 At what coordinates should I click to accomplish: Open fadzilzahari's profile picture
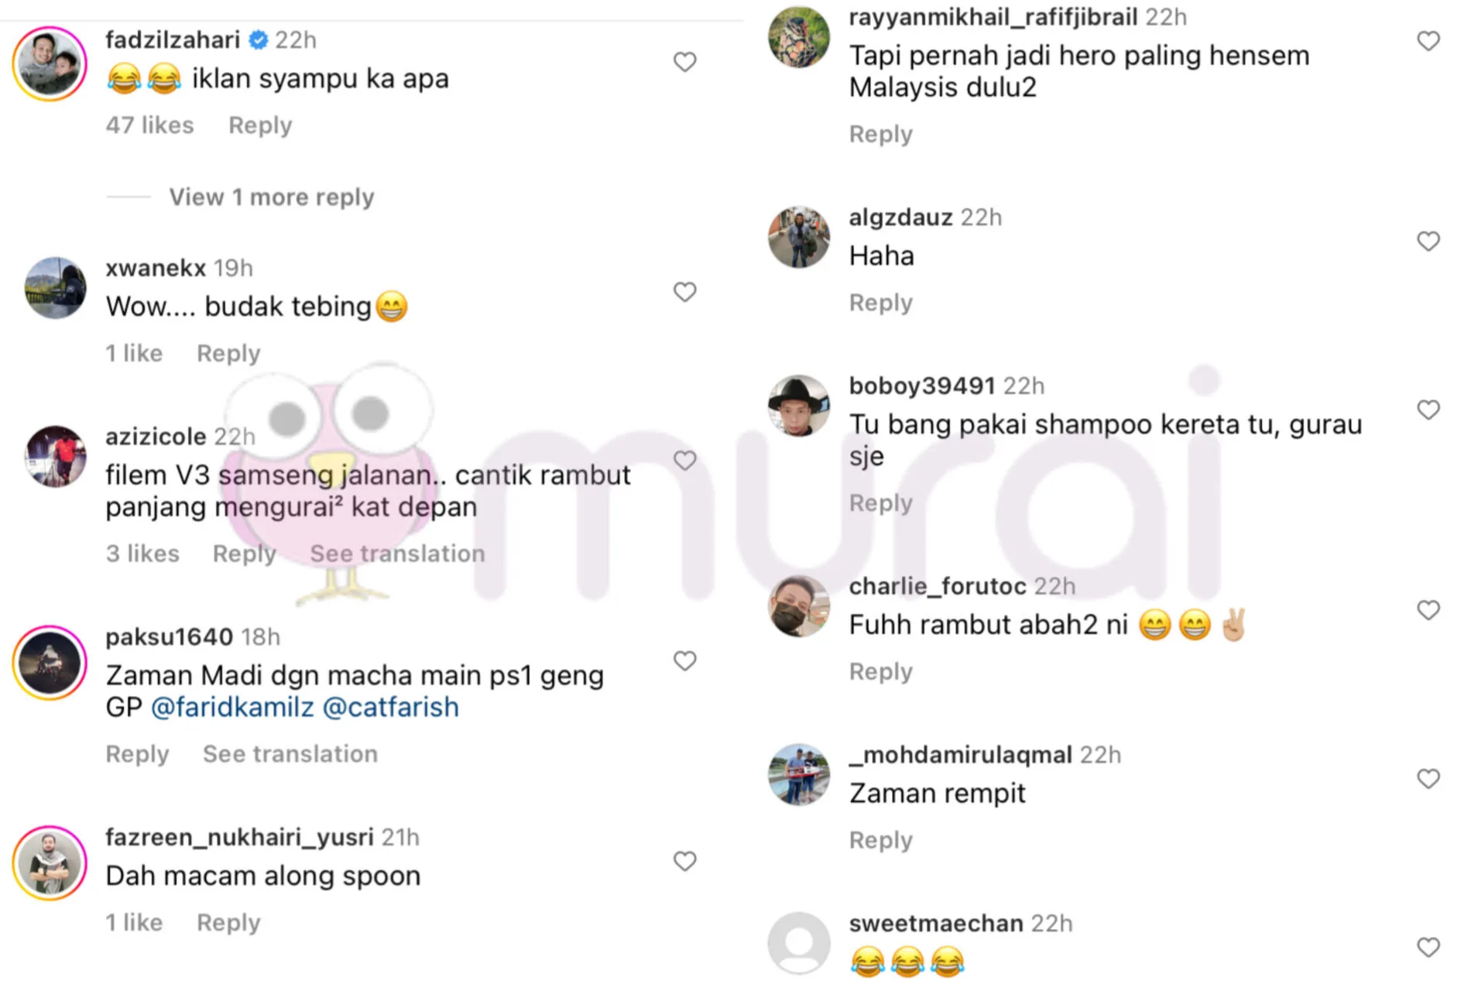tap(50, 63)
